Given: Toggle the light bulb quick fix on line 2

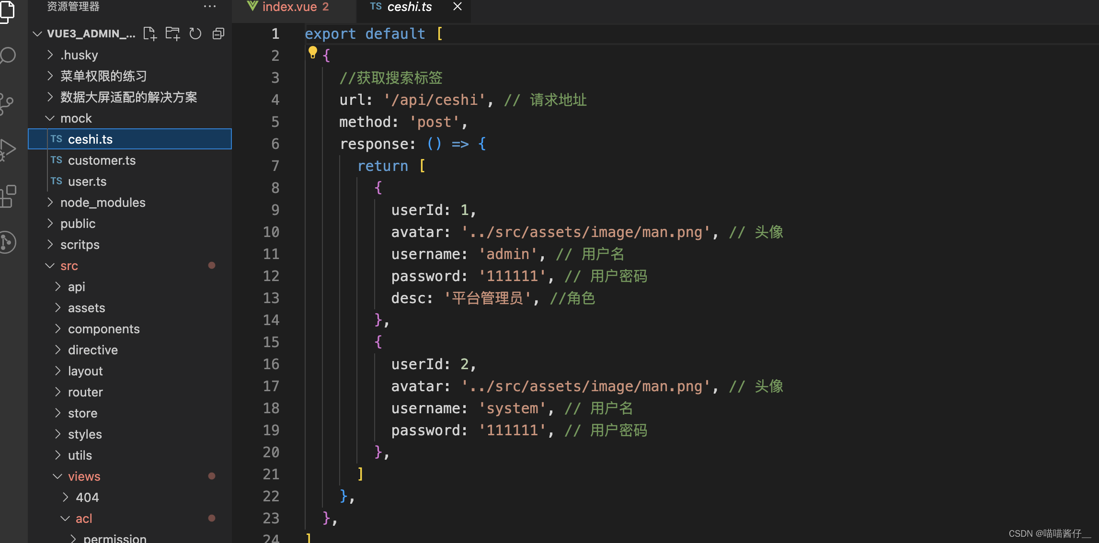Looking at the screenshot, I should click(x=313, y=52).
